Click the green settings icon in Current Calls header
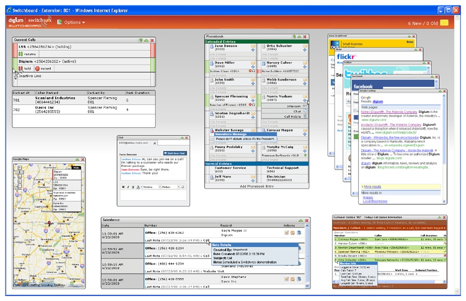Screen dimensions: 466x301 tap(140, 40)
